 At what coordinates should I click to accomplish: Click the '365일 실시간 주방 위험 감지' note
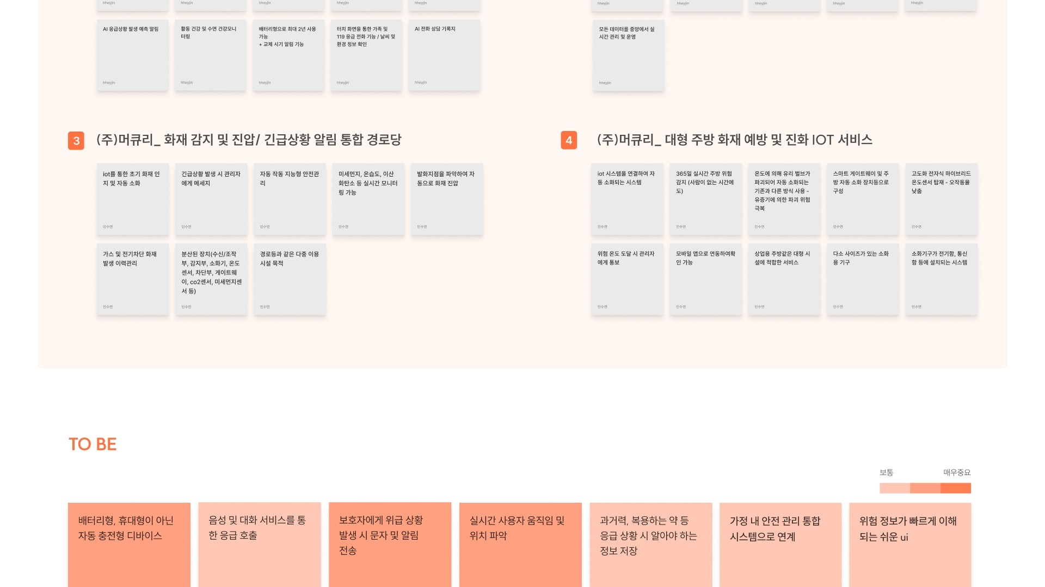coord(705,199)
